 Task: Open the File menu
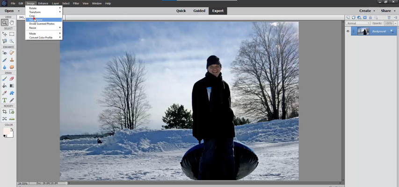(13, 4)
